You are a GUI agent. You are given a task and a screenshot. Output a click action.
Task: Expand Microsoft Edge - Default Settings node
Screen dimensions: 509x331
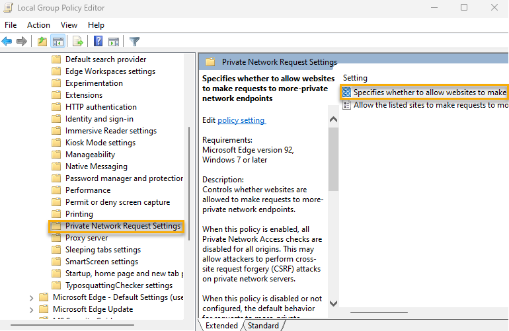(x=31, y=297)
